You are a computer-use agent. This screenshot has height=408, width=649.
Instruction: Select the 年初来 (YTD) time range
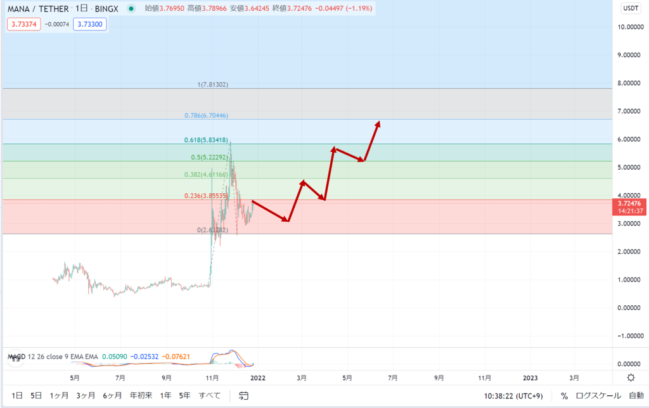point(140,396)
